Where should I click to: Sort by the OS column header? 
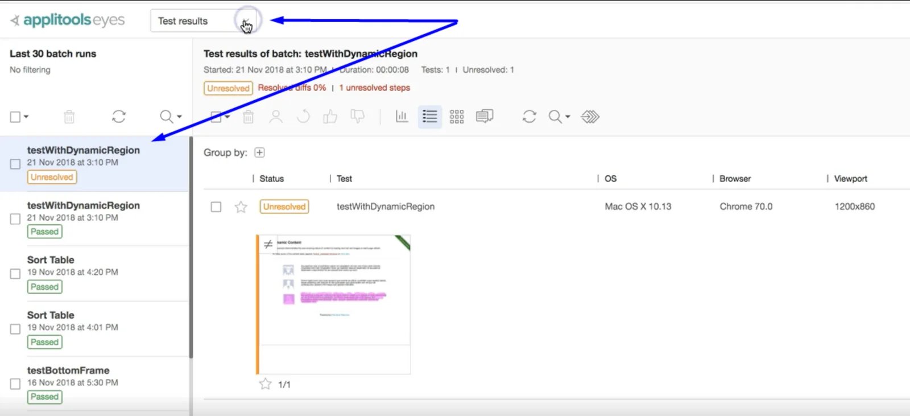point(610,179)
